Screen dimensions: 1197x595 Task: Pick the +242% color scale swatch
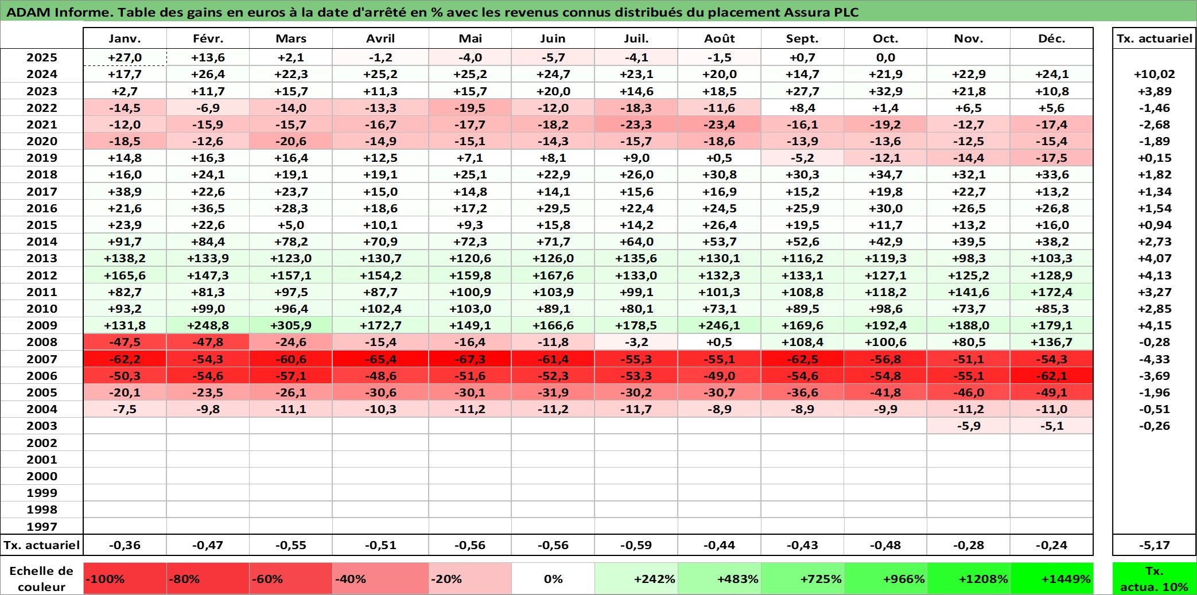tap(636, 578)
